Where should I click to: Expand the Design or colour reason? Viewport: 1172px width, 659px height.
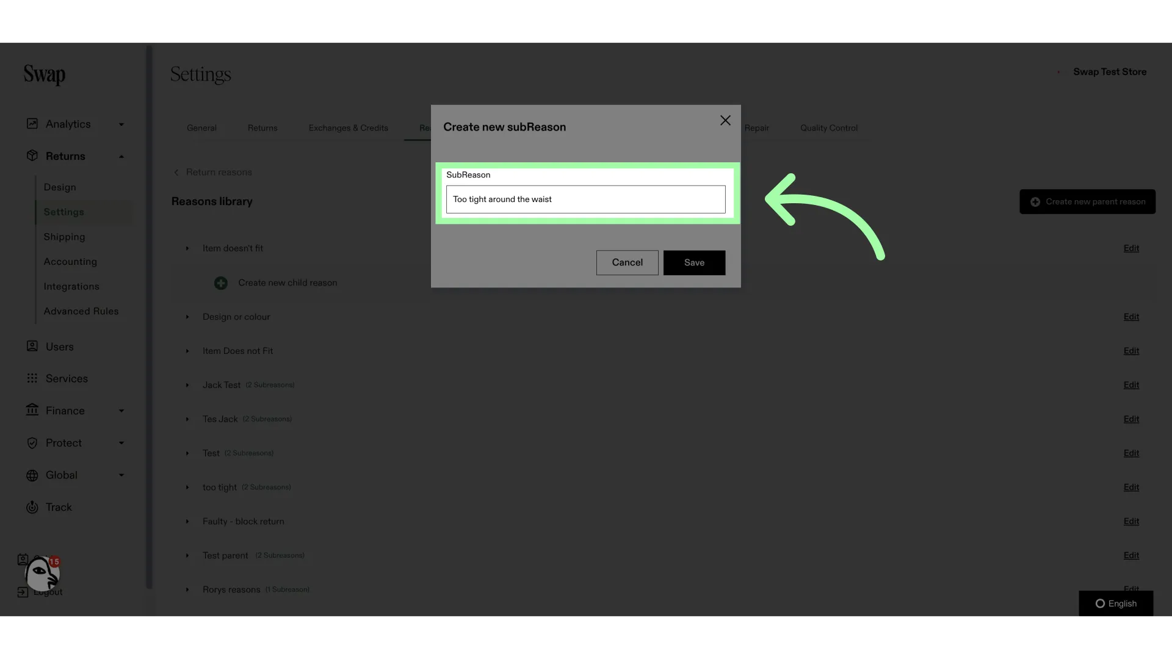tap(187, 317)
